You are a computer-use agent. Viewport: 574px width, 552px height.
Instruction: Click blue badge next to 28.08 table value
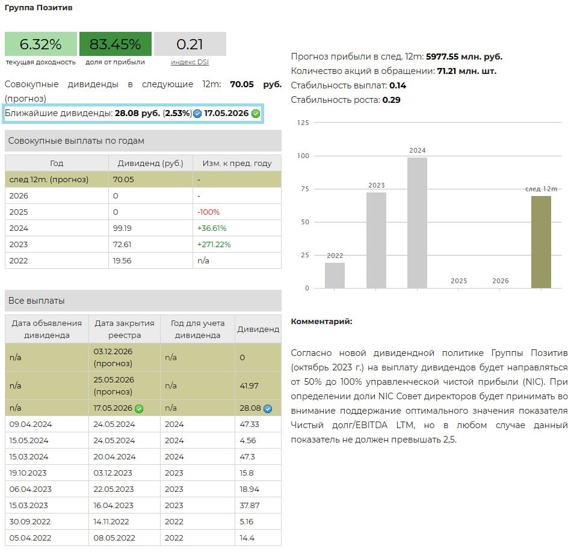(x=268, y=408)
